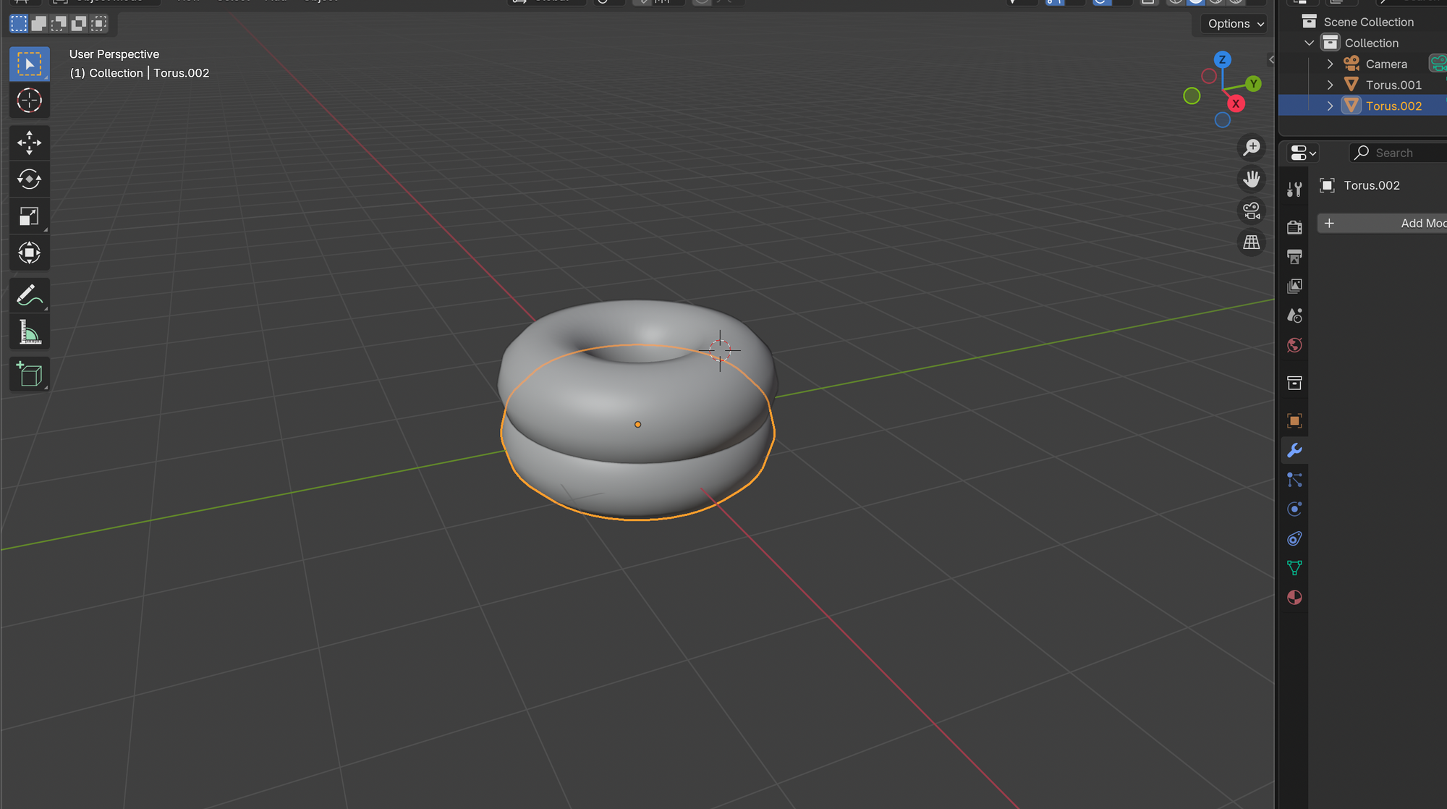Open the Render properties tab
The width and height of the screenshot is (1447, 809).
pyautogui.click(x=1294, y=227)
